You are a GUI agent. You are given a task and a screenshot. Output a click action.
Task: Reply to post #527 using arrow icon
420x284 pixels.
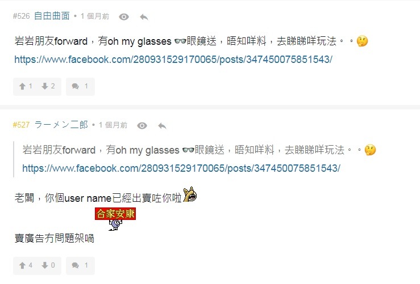pos(162,126)
